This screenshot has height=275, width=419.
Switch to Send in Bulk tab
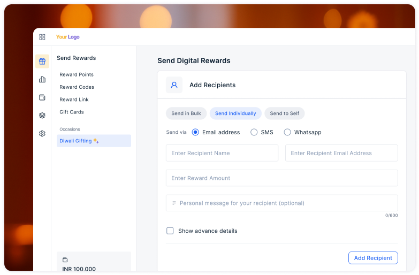tap(186, 113)
